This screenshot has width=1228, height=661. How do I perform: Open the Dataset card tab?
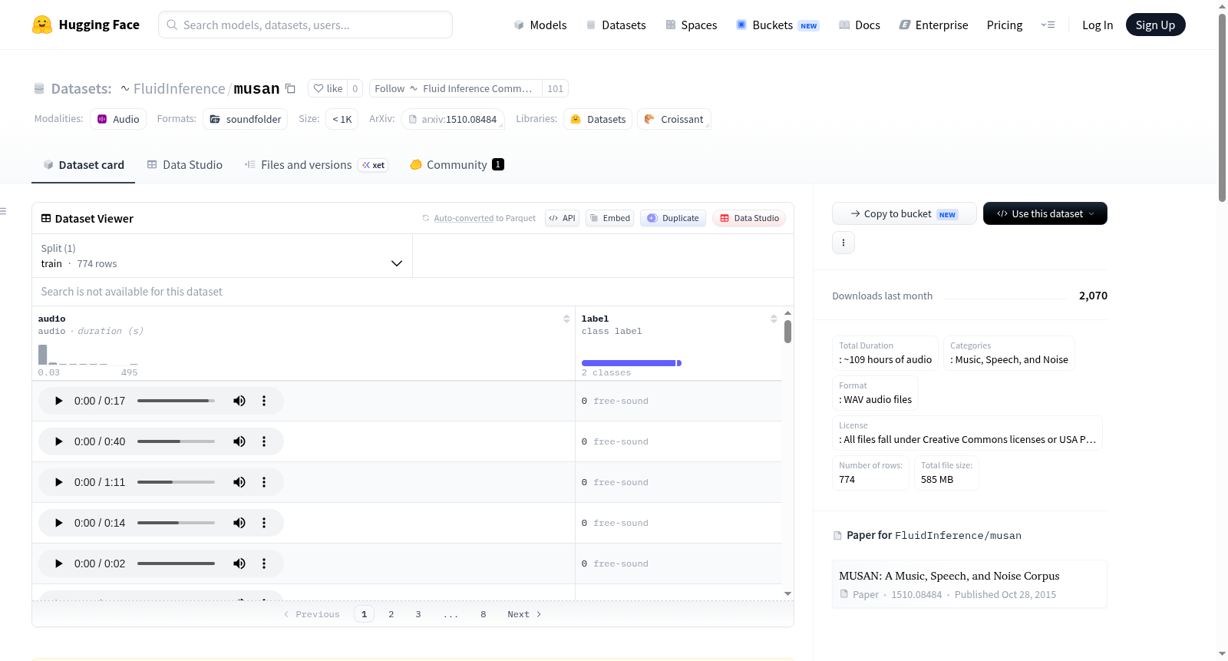[84, 165]
